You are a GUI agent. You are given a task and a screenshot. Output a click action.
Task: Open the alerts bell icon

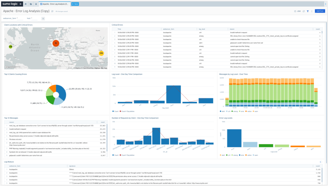[36, 4]
